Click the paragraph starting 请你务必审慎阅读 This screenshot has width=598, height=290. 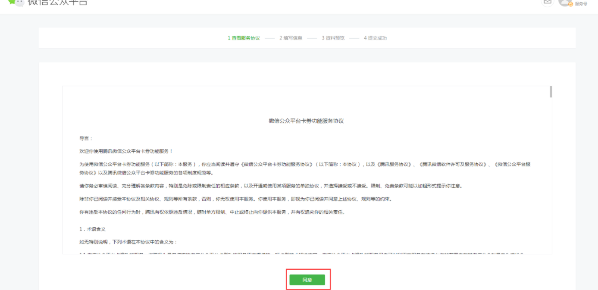point(270,186)
